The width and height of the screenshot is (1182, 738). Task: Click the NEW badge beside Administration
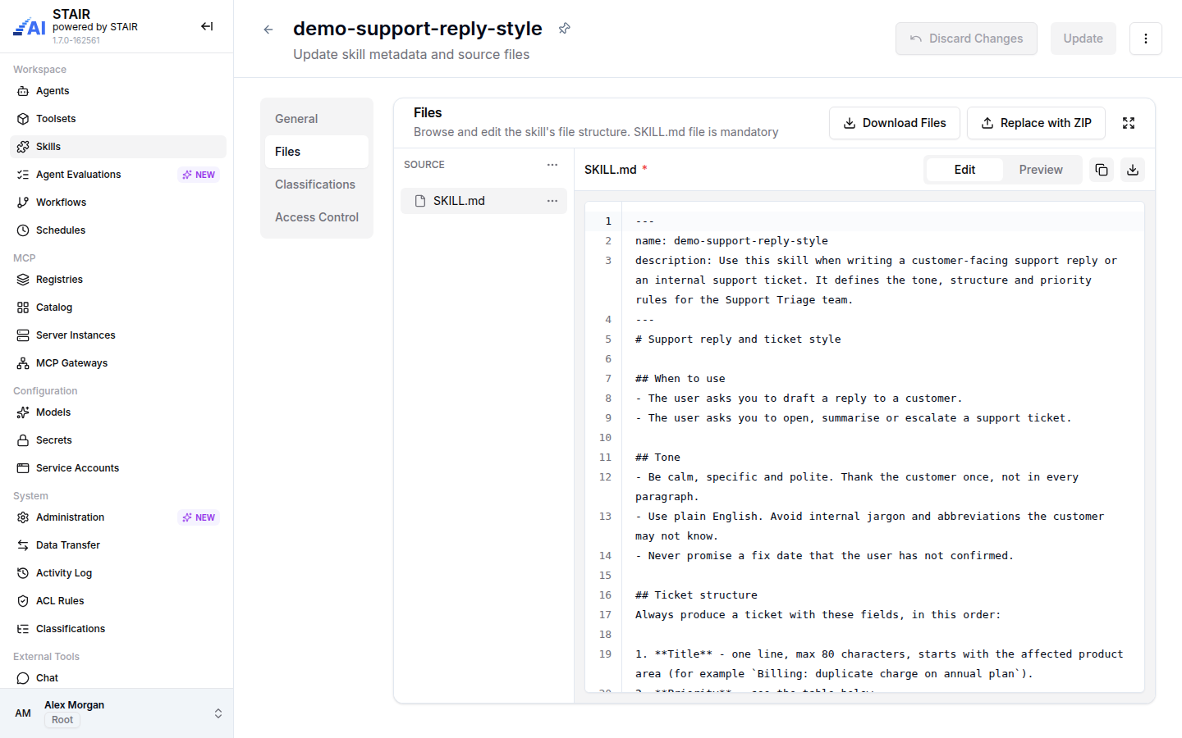point(199,517)
